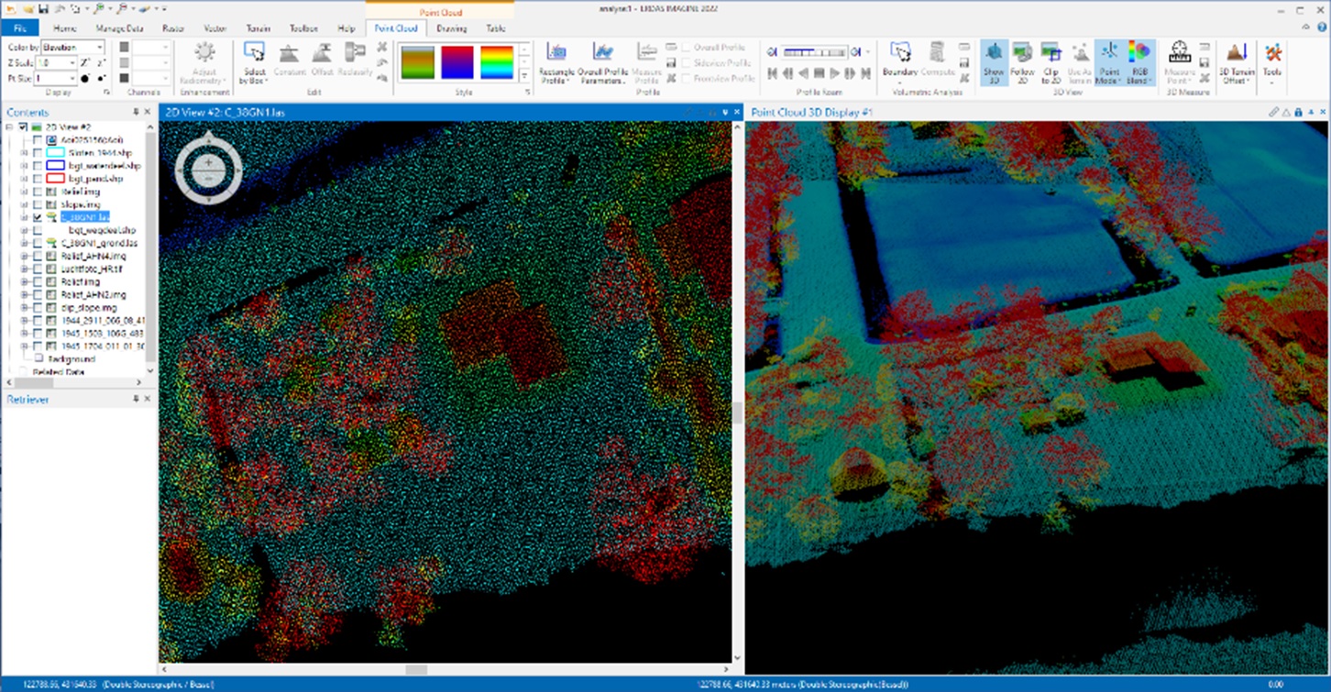Switch to the Manage Data tab
The image size is (1331, 692).
point(119,28)
